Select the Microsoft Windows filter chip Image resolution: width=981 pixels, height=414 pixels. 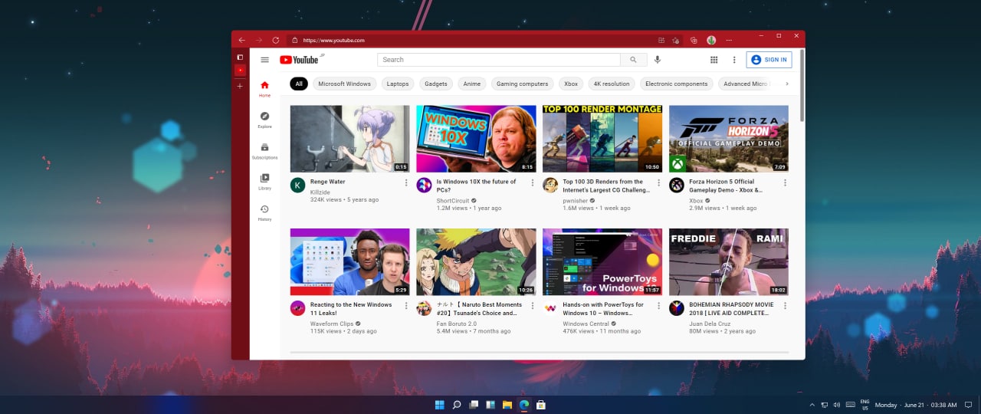coord(345,84)
